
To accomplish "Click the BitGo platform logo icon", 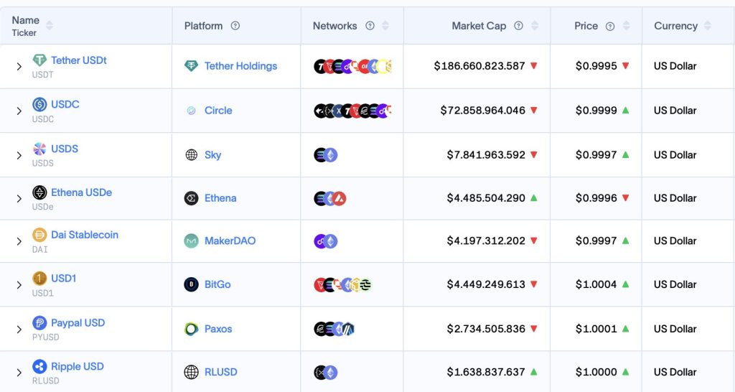I will point(191,284).
